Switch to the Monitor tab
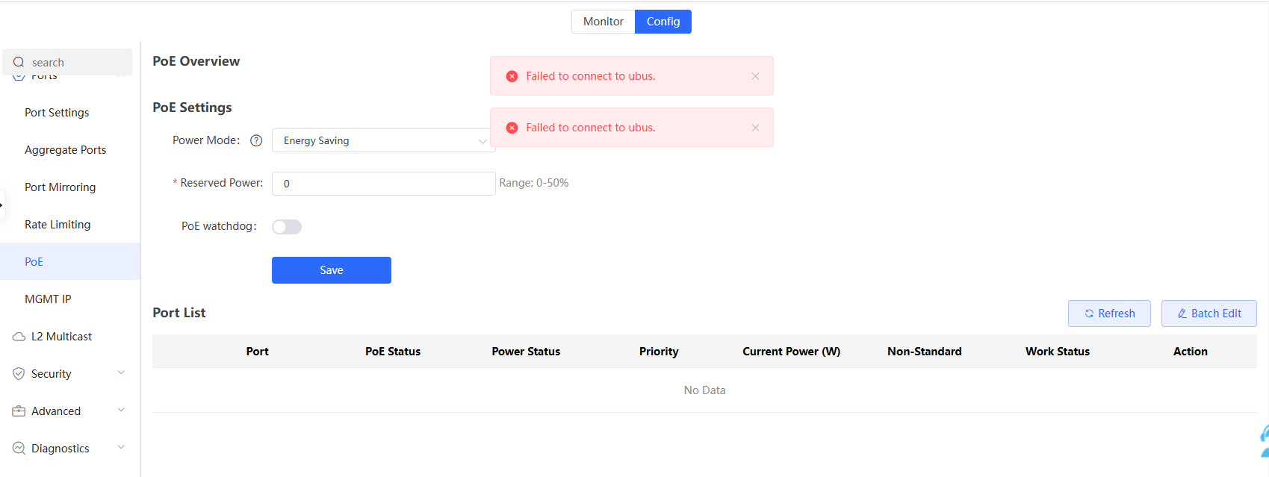Screen dimensions: 1269x477 tap(603, 22)
